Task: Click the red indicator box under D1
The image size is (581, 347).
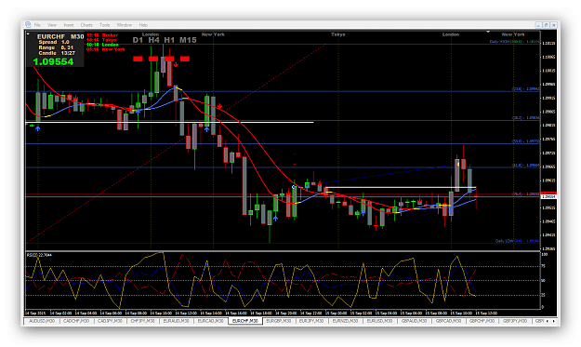Action: tap(138, 59)
